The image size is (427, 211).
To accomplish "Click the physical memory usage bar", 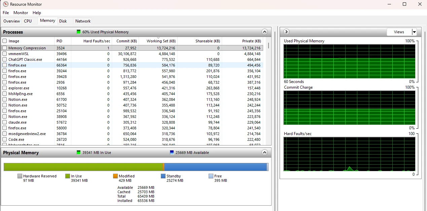I will coord(136,167).
